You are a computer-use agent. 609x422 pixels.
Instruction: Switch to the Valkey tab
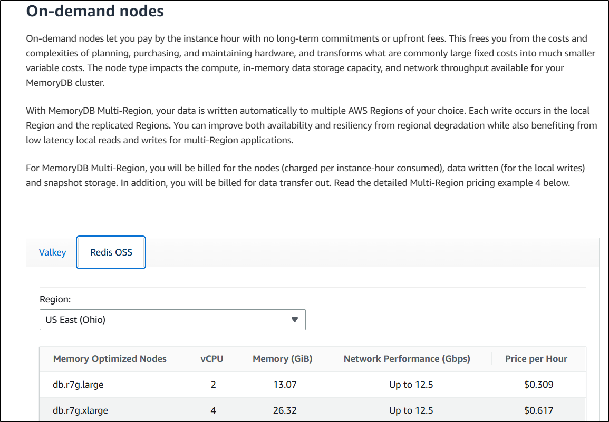pyautogui.click(x=52, y=252)
